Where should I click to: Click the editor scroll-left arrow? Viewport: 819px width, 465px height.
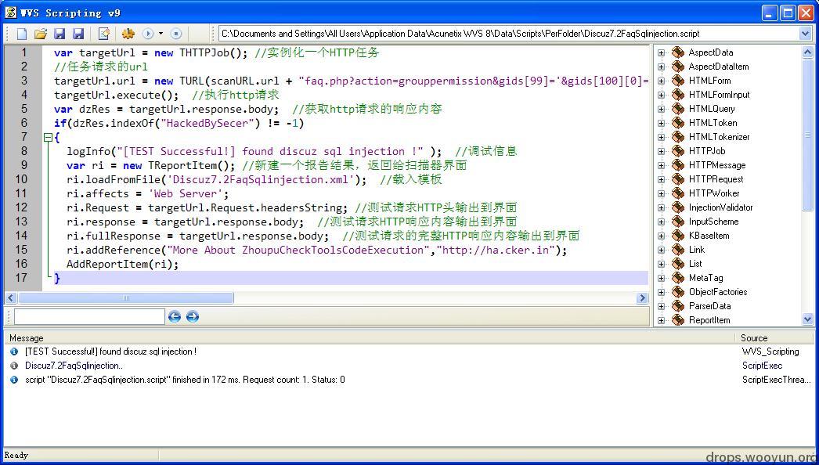(x=11, y=298)
